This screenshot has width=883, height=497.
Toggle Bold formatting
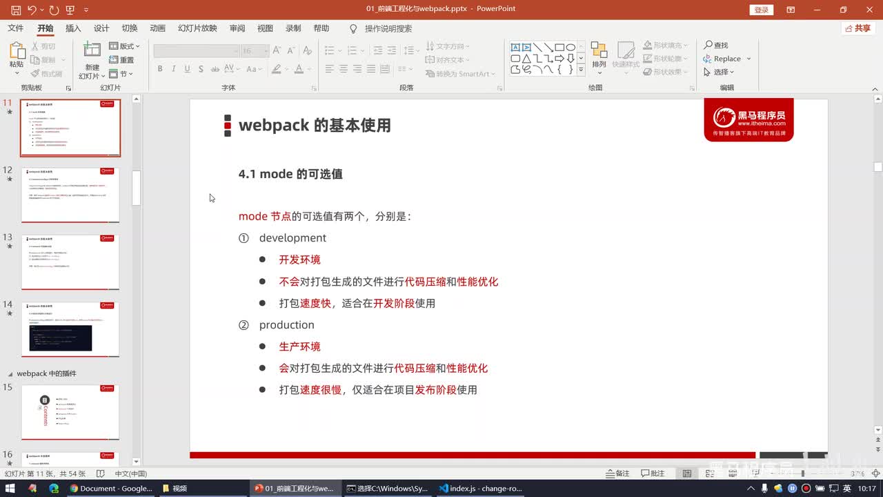tap(160, 69)
